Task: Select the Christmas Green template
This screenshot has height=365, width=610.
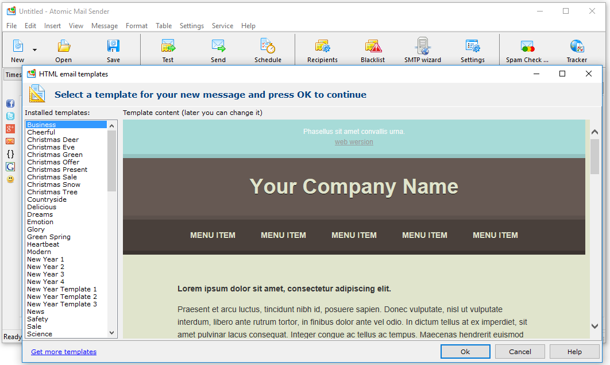Action: 66,155
